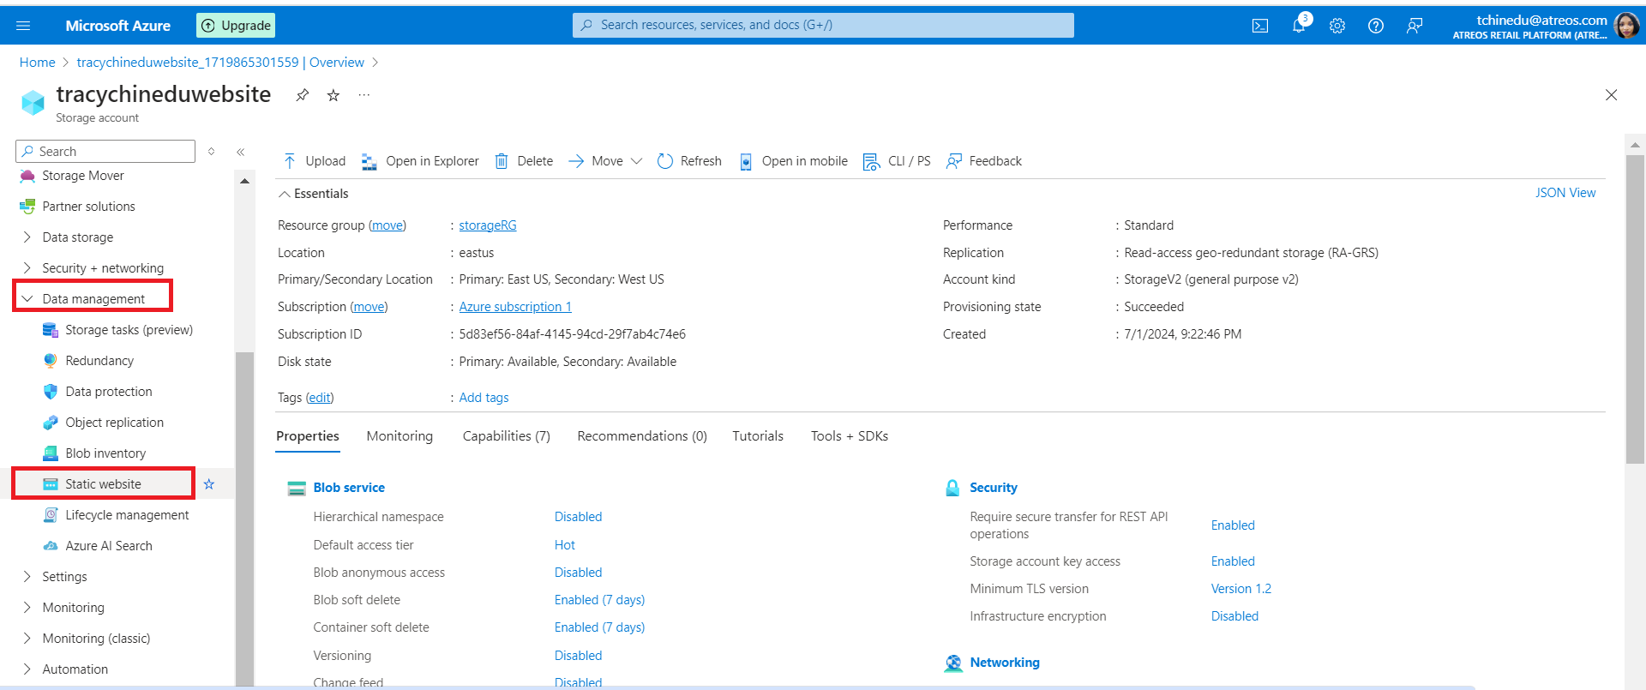Expand the Settings section
1646x690 pixels.
tap(27, 577)
